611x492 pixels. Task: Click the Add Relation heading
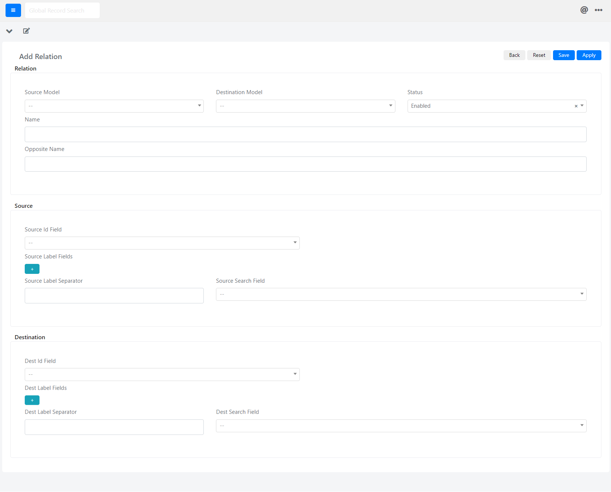coord(41,56)
